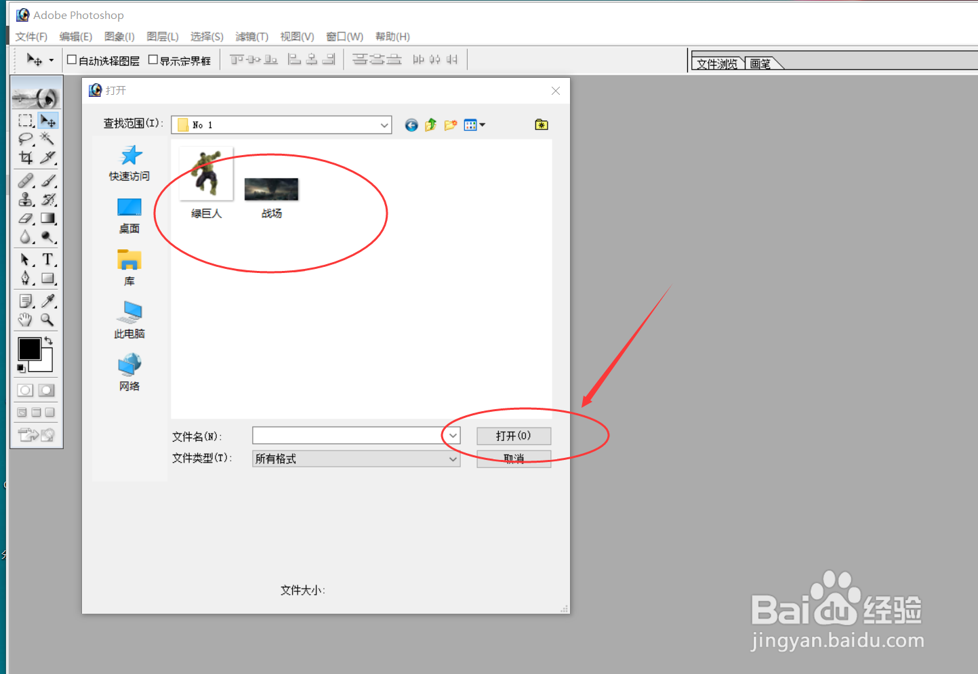Select the History Brush tool

[47, 199]
